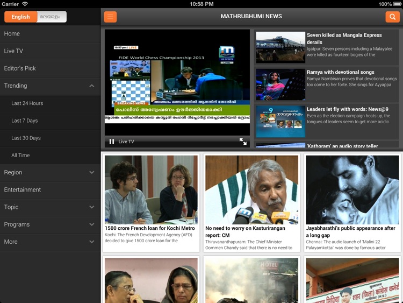
Task: Choose All Time trending filter
Action: tap(50, 155)
